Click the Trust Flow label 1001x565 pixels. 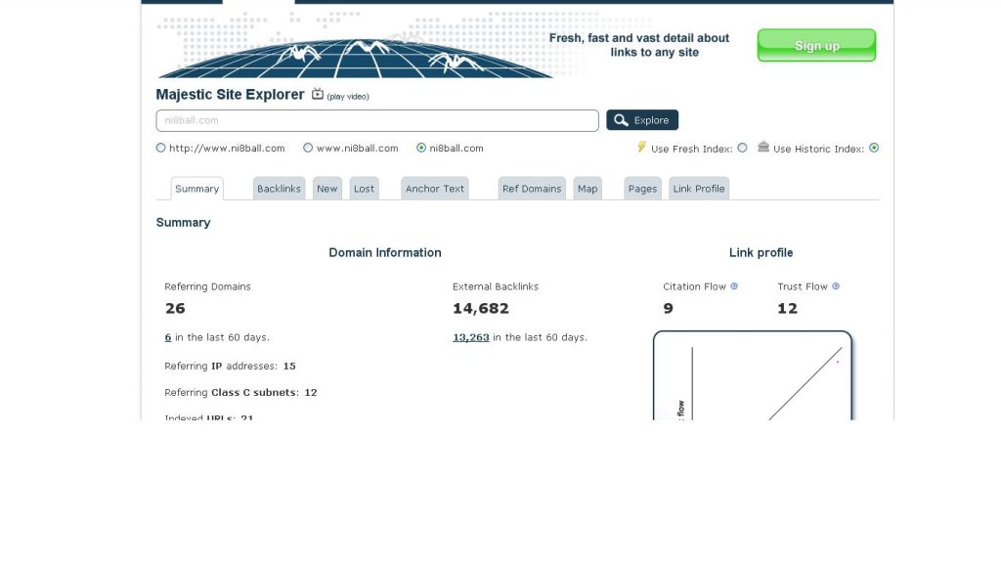803,286
